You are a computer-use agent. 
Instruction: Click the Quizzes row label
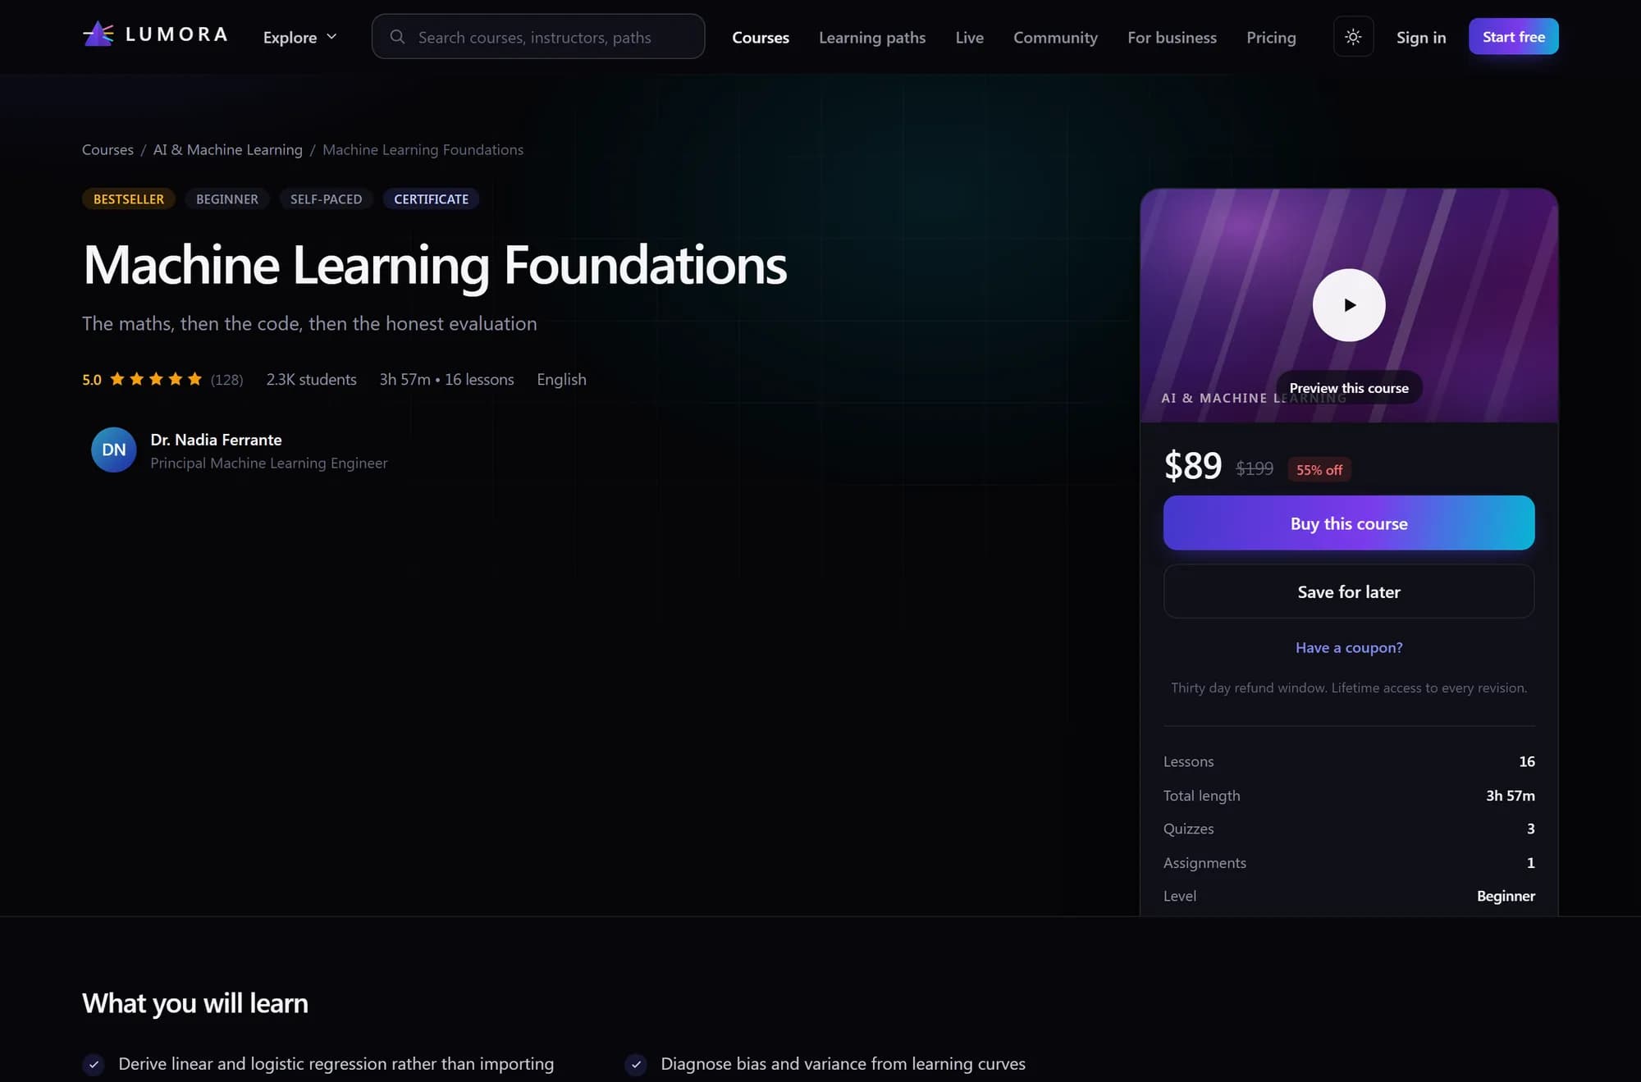tap(1188, 829)
